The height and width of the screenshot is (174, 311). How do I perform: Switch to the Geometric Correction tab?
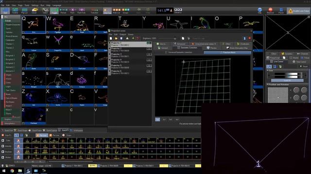pyautogui.click(x=188, y=48)
